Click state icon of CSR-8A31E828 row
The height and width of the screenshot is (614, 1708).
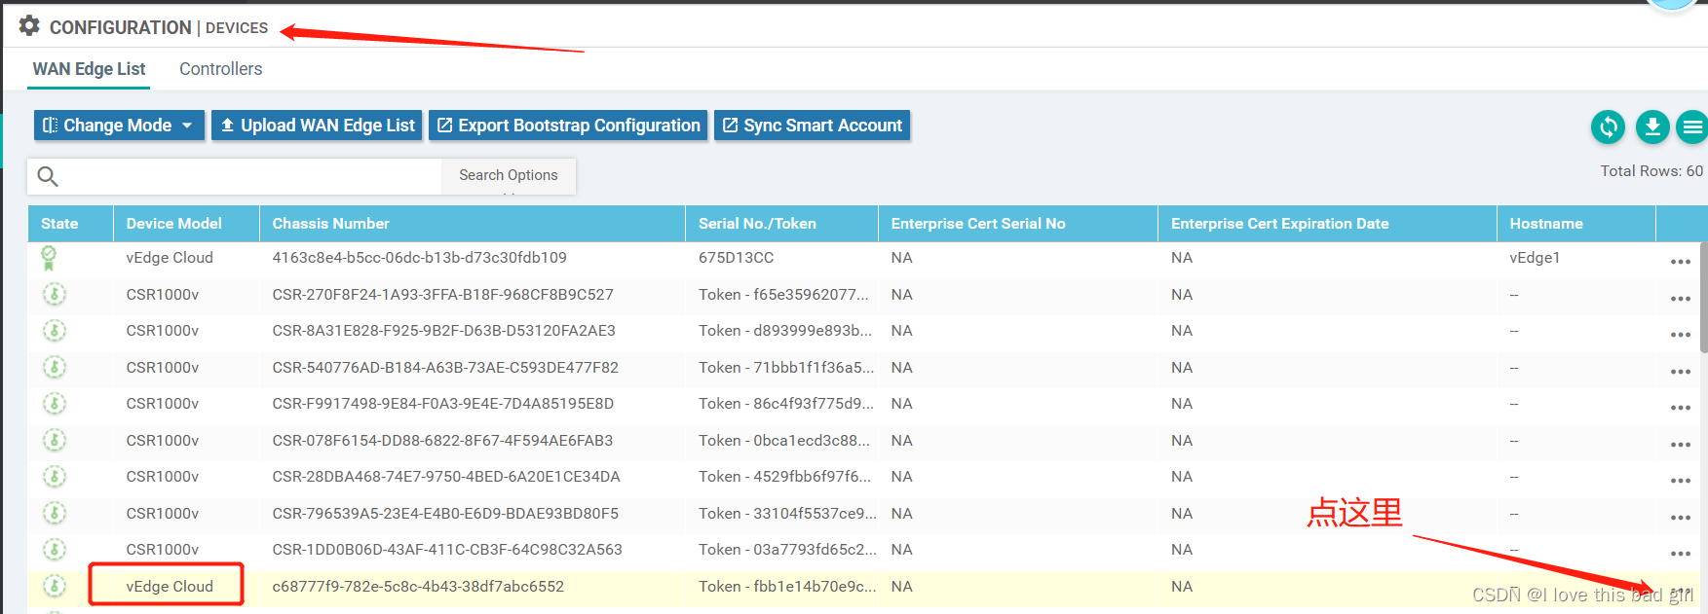[55, 331]
